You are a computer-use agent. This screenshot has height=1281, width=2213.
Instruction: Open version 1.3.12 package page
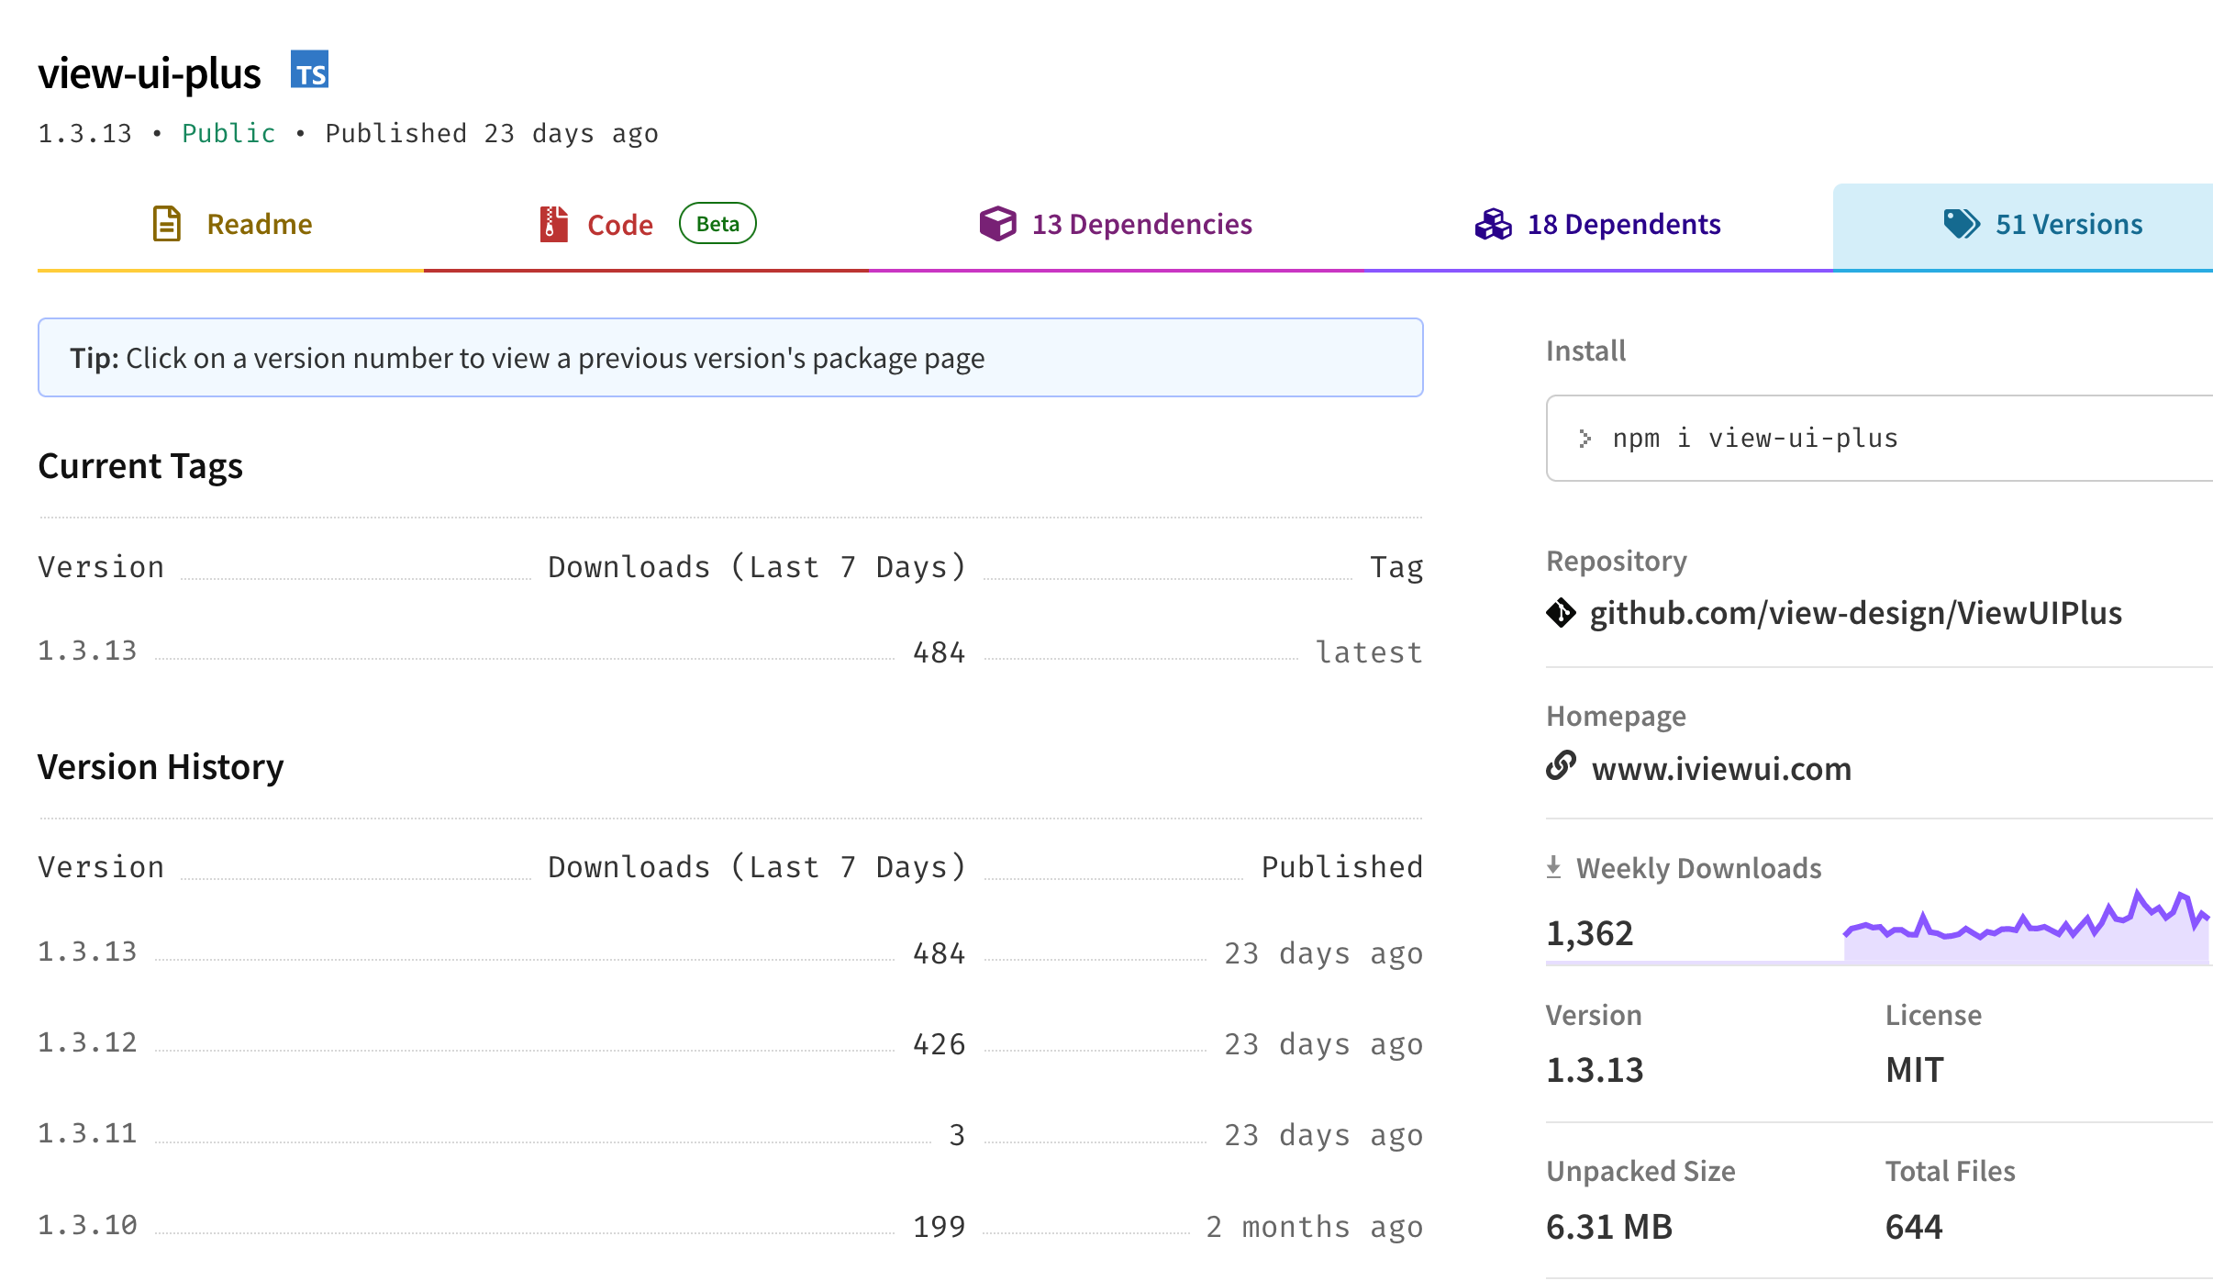87,1042
